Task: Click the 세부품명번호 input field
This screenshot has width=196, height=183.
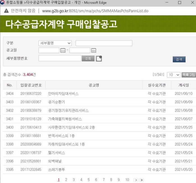Action: tap(60, 58)
